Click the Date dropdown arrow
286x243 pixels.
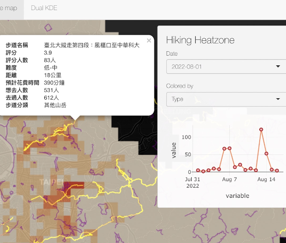click(x=278, y=66)
